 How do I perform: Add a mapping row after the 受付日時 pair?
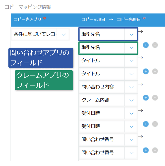click(x=146, y=124)
